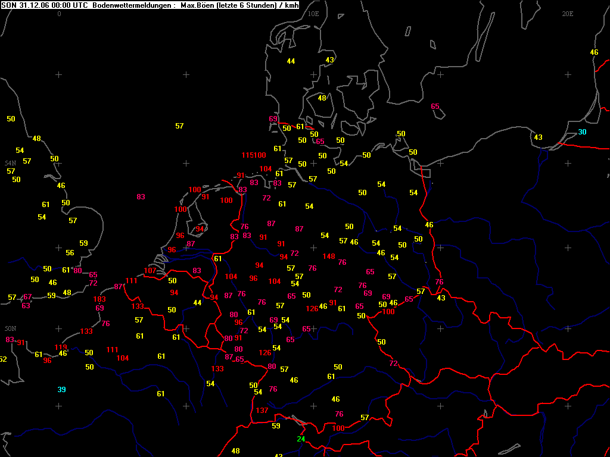Select the pink 65 on Baltic island
The height and width of the screenshot is (457, 610).
(x=435, y=107)
